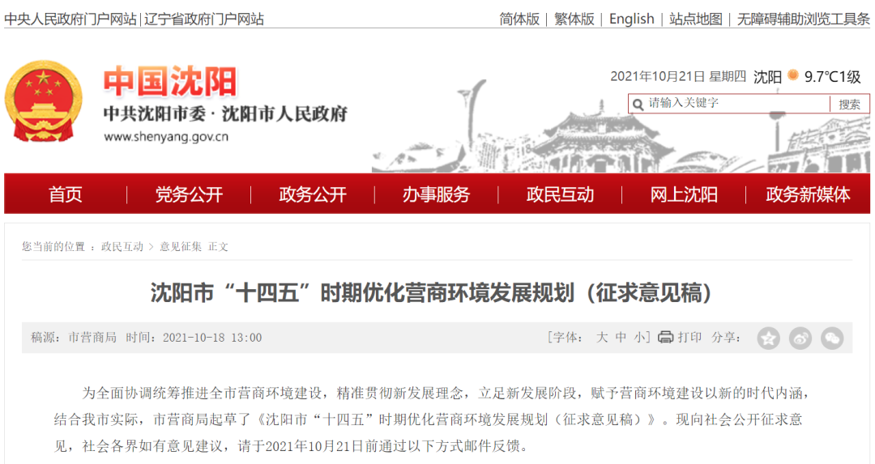Set font size to 中
The image size is (875, 464).
pyautogui.click(x=621, y=338)
